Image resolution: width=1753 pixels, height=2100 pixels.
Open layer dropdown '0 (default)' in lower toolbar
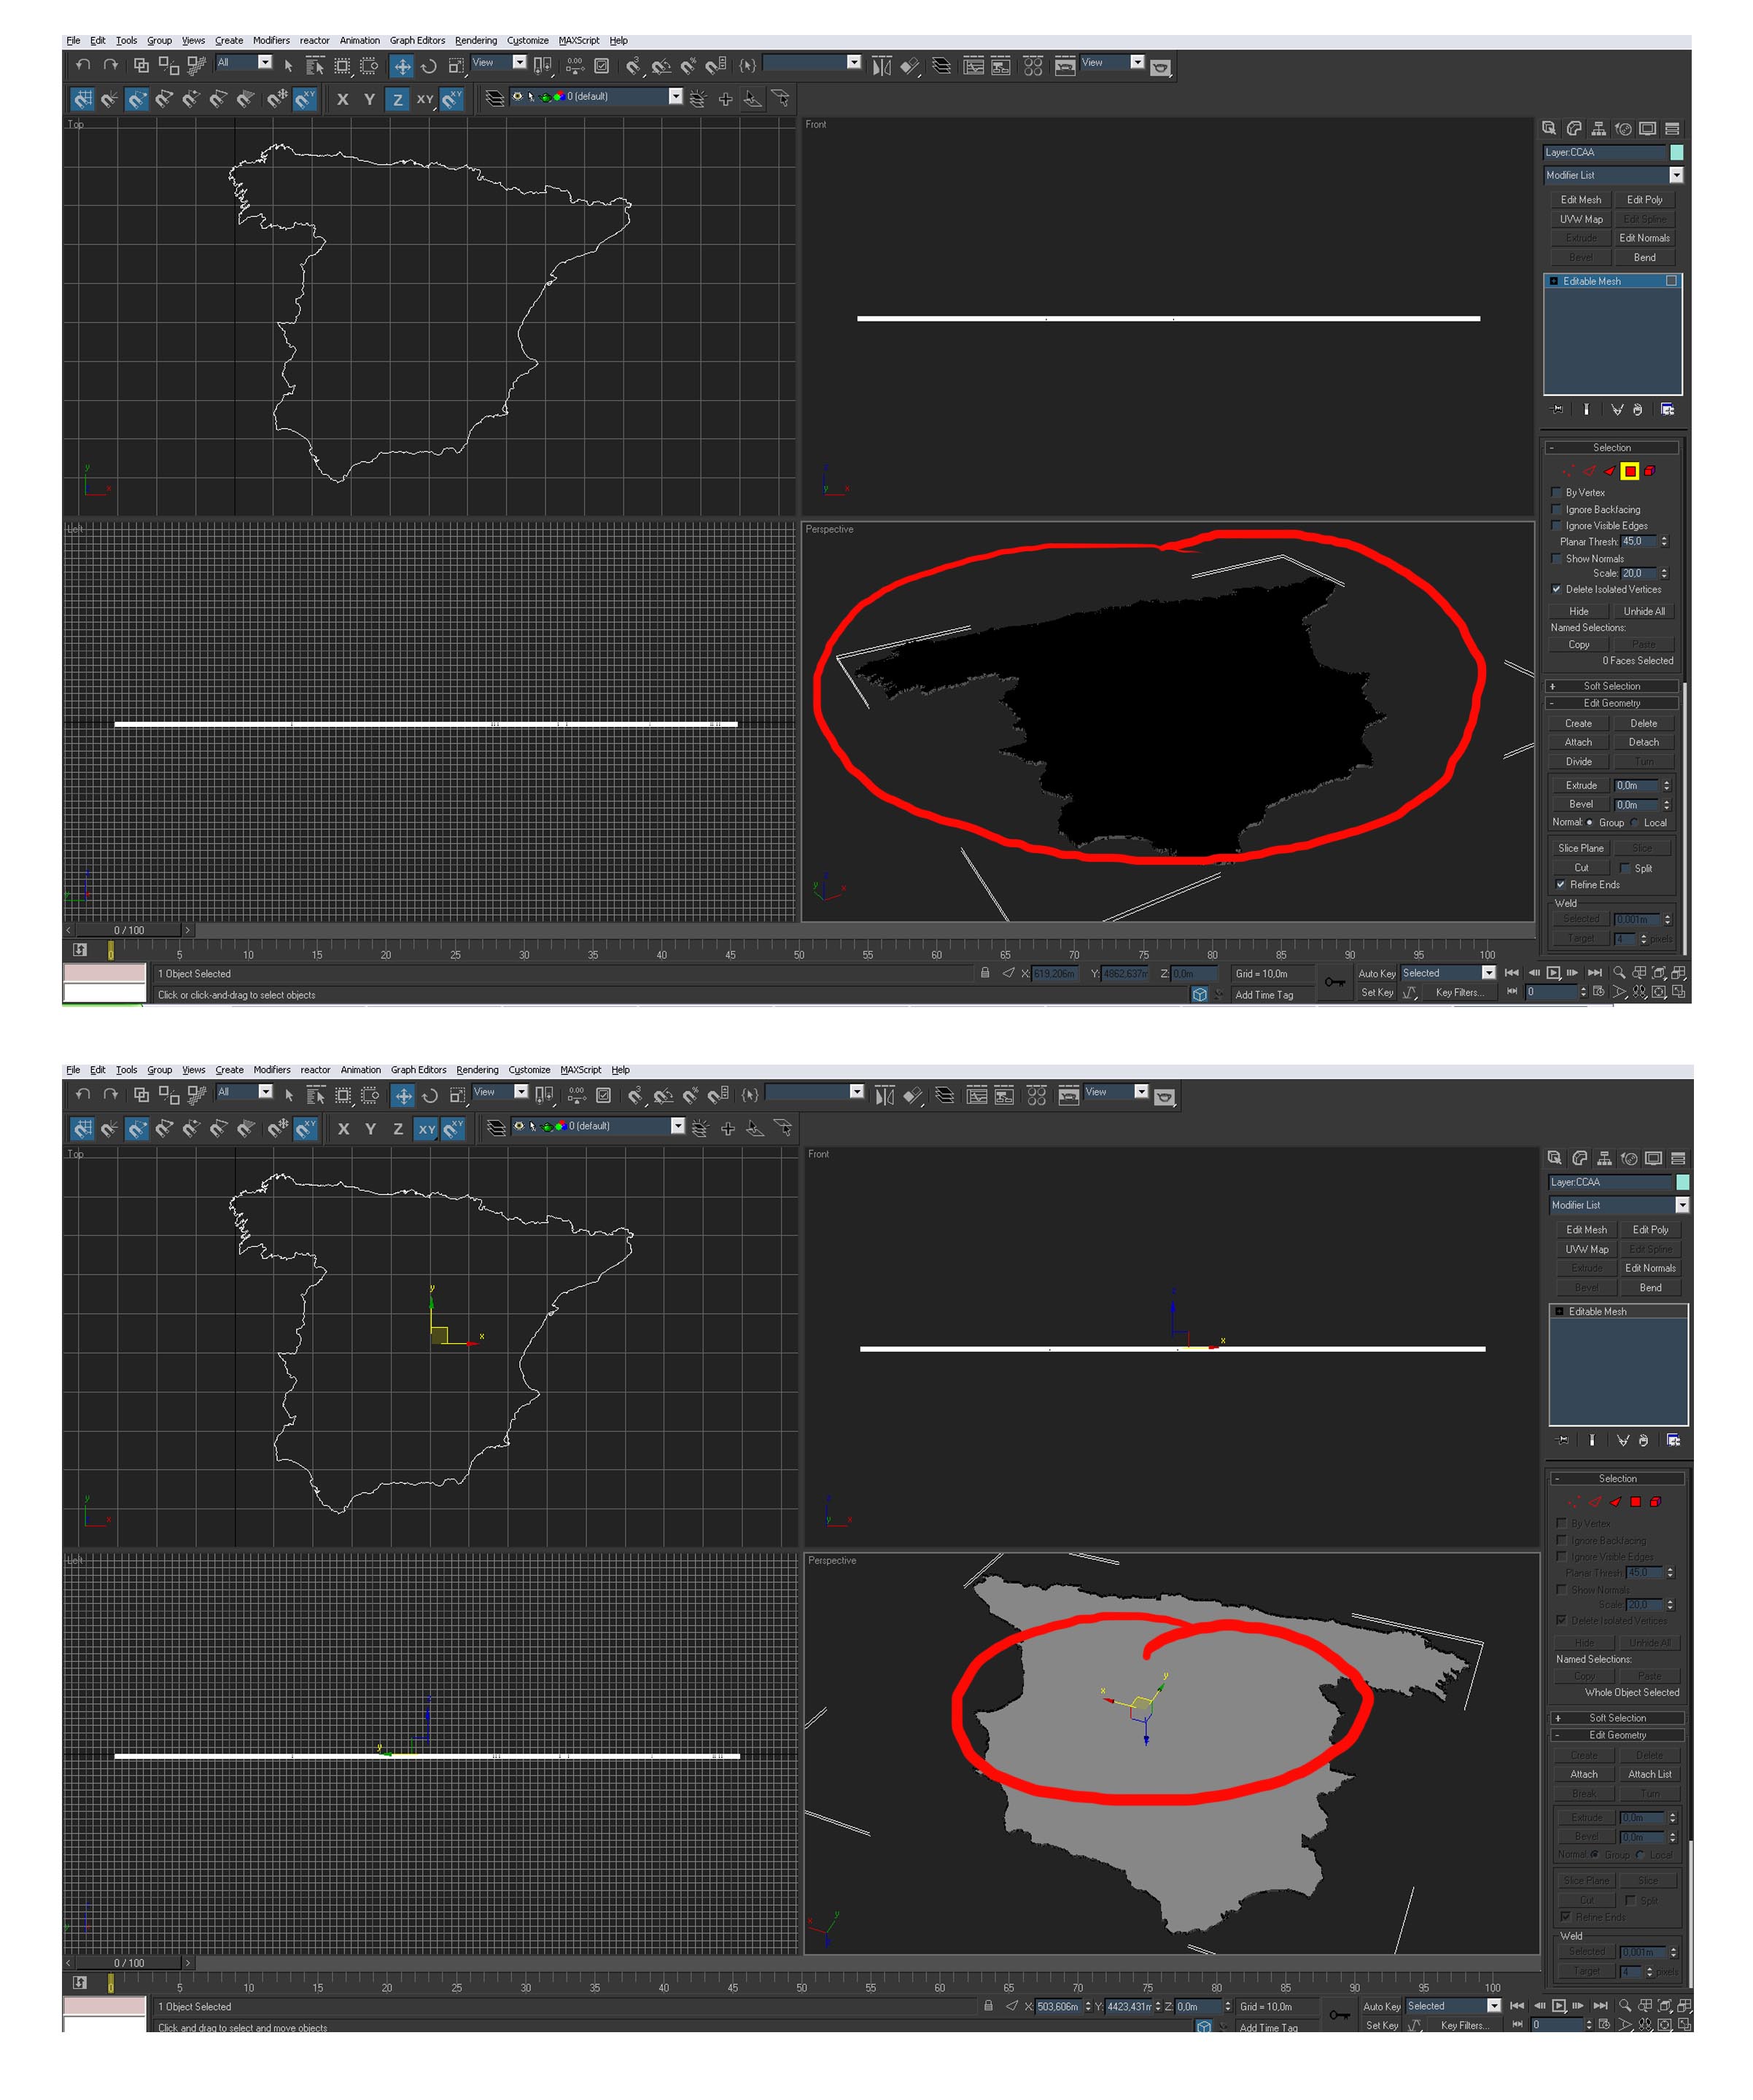(x=677, y=1126)
